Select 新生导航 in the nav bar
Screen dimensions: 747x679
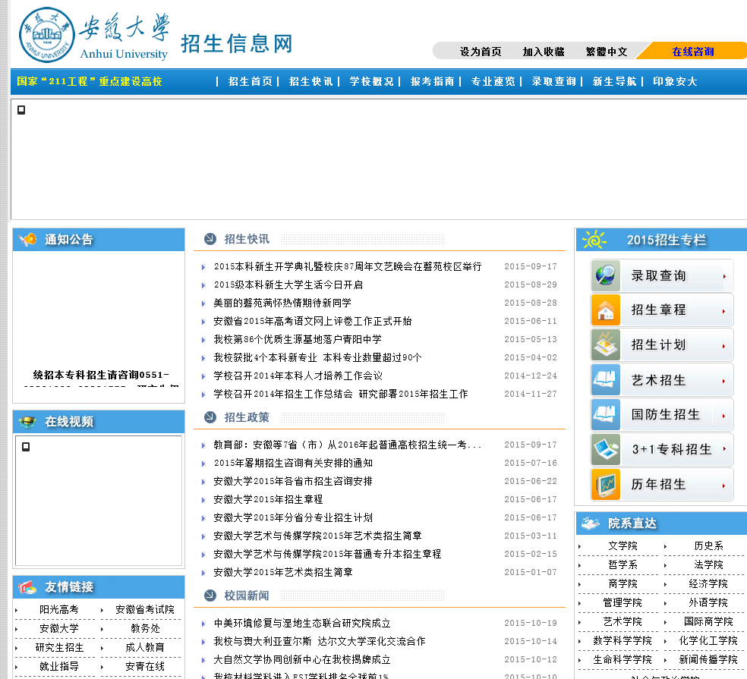[615, 81]
